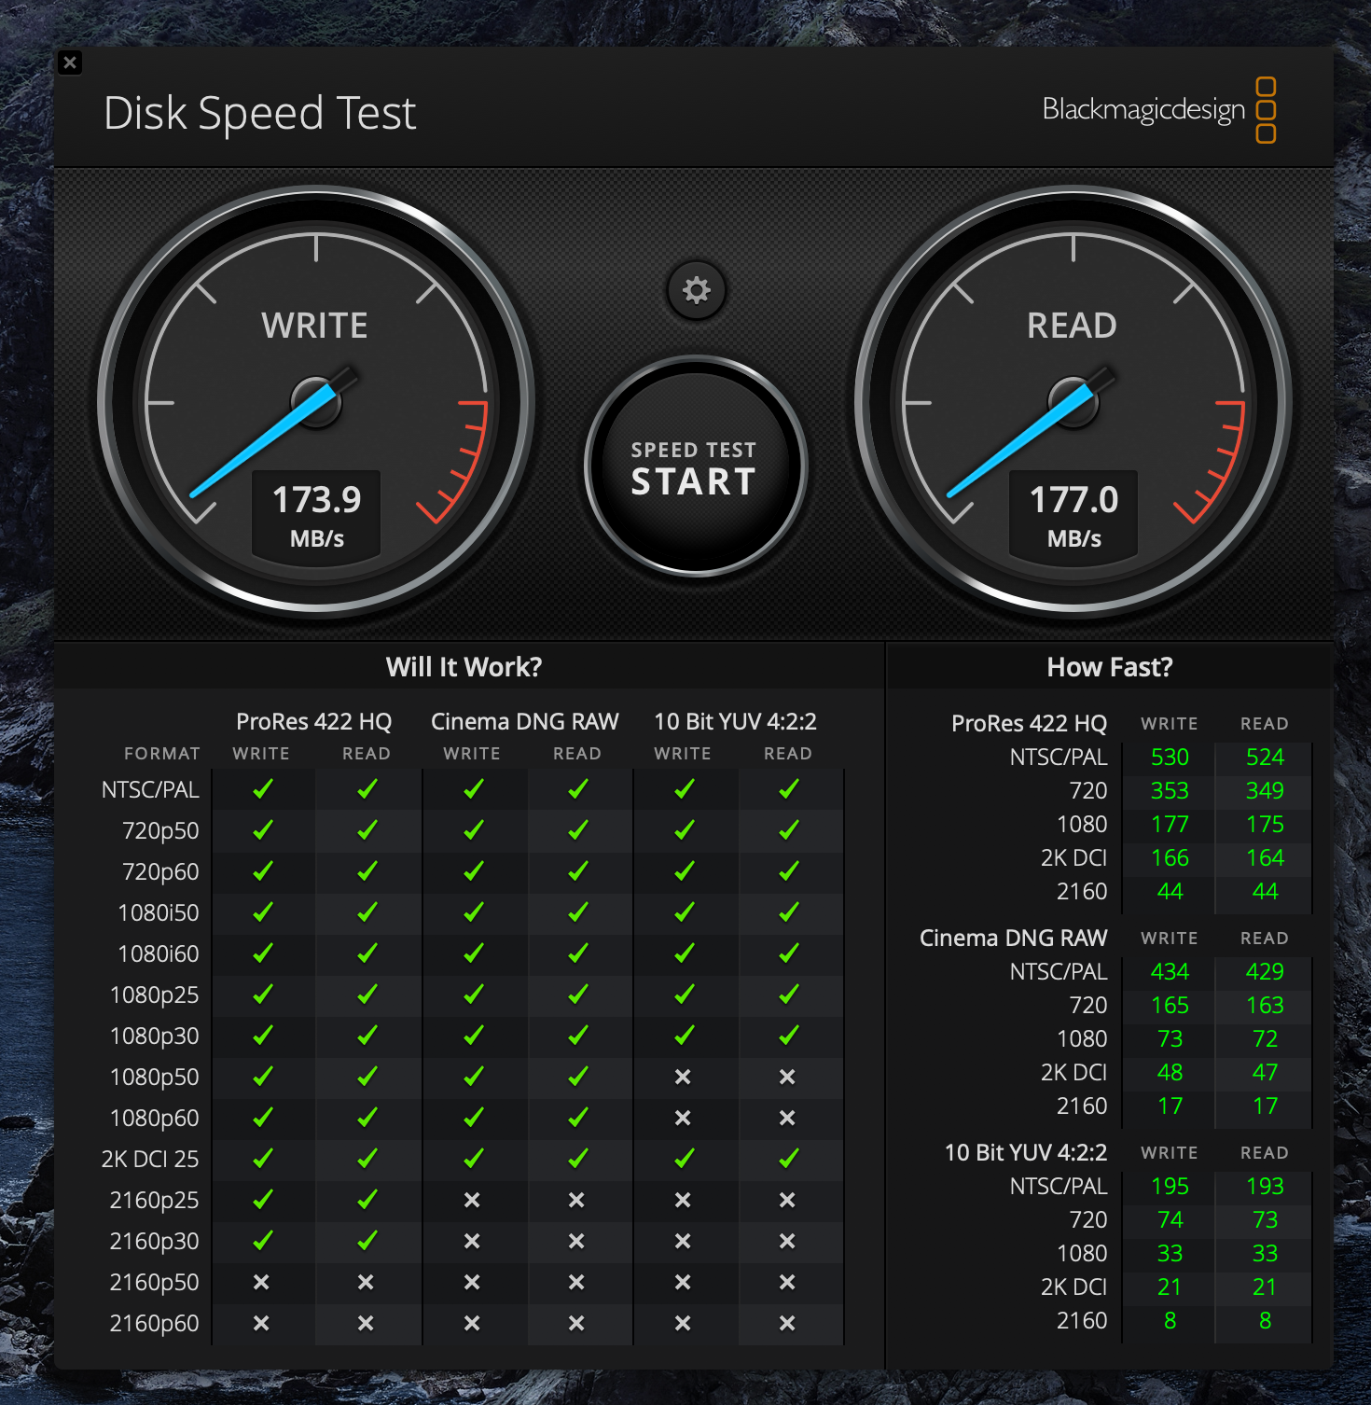Viewport: 1371px width, 1405px height.
Task: Click the Cinema DNG RAW column header in Will It Work
Action: click(524, 721)
